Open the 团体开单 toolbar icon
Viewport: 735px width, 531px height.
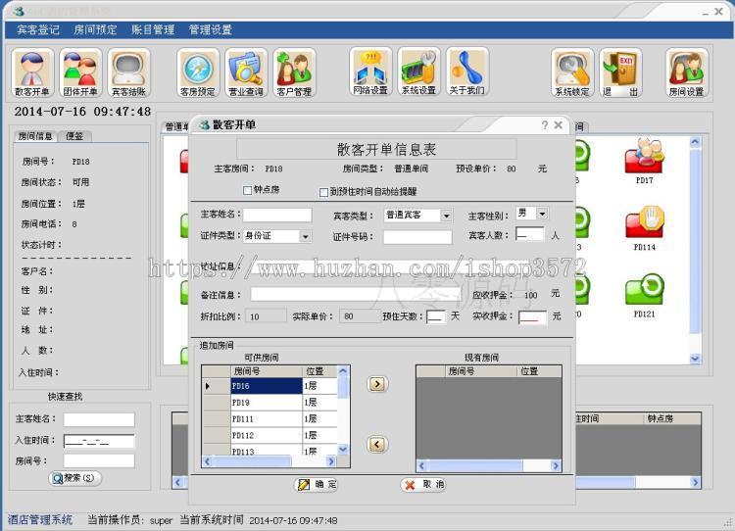click(80, 73)
